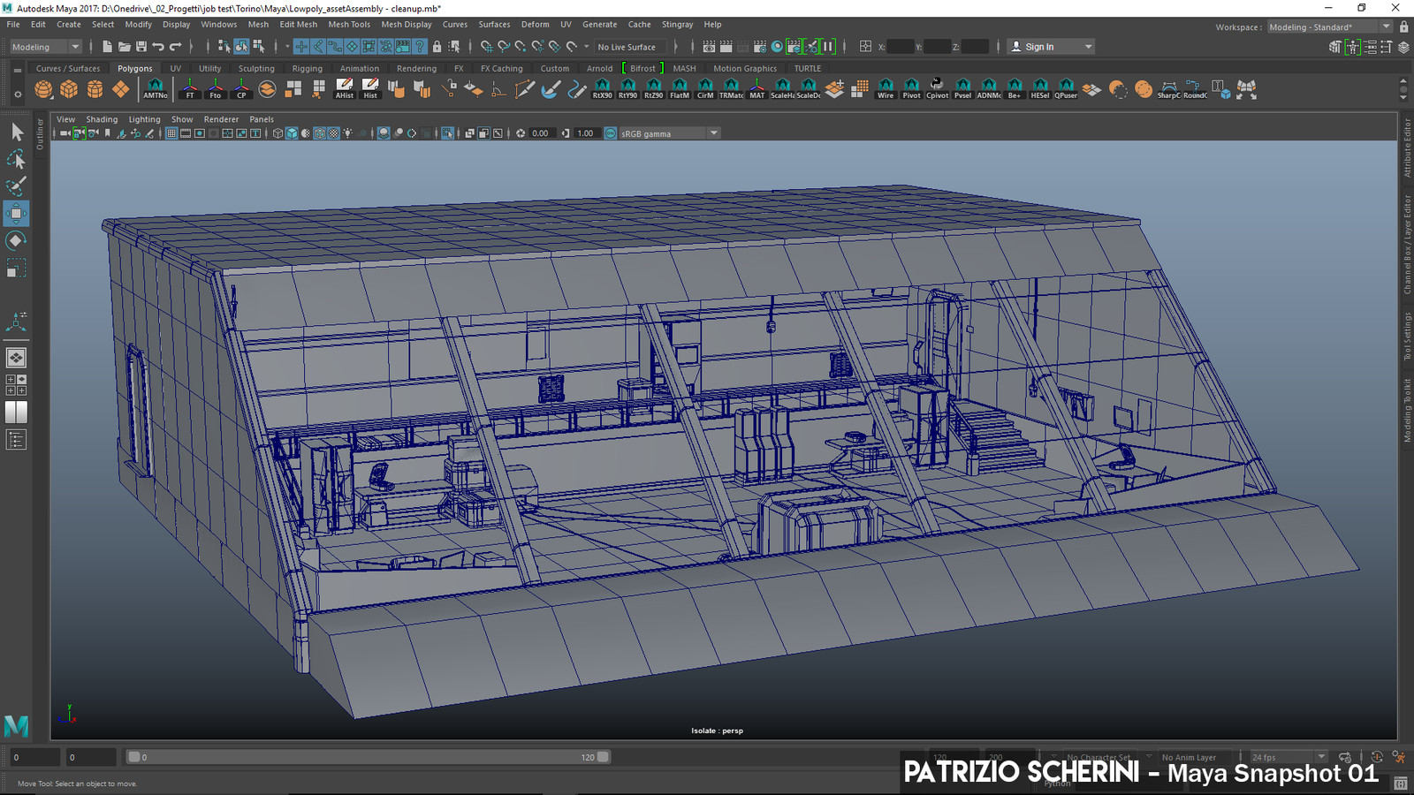This screenshot has height=795, width=1414.
Task: Switch to the Sculpting shelf tab
Action: pyautogui.click(x=256, y=68)
